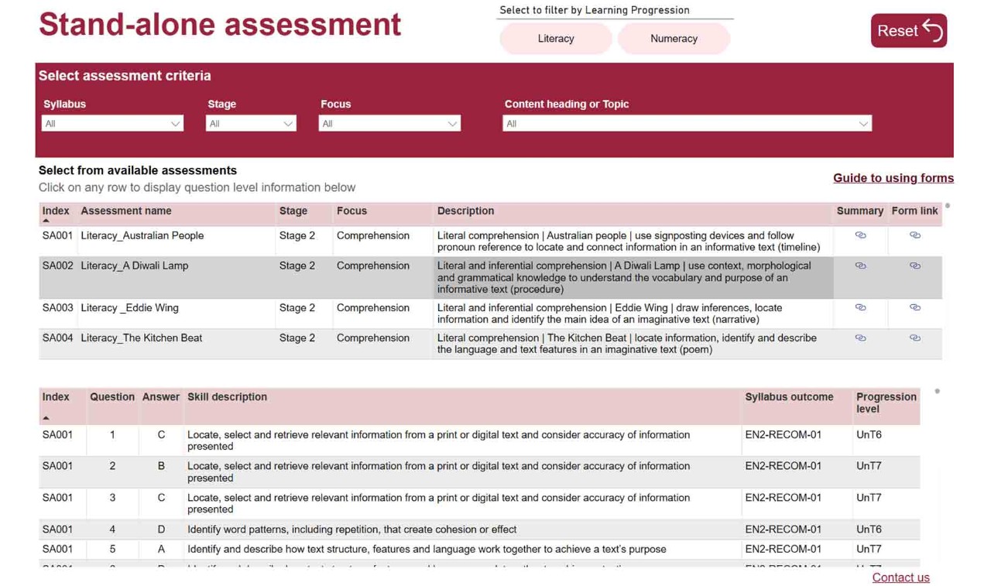Click EN2-RECOM-01 outcome for question 3
The width and height of the screenshot is (991, 586).
pyautogui.click(x=783, y=498)
